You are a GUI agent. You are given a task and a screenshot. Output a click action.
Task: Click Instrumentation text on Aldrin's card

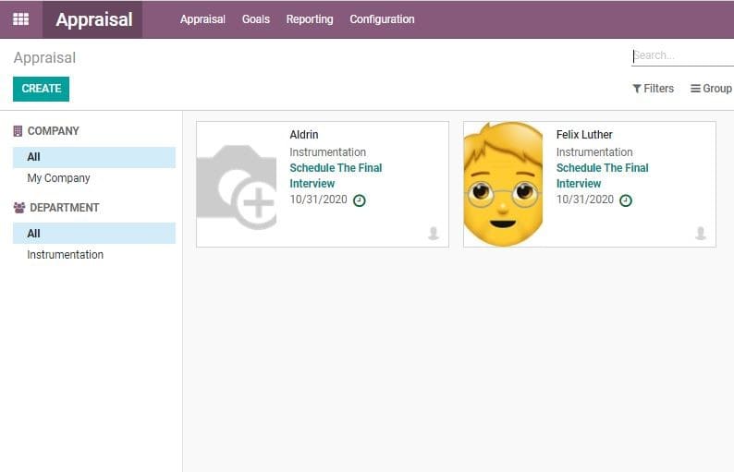coord(327,152)
